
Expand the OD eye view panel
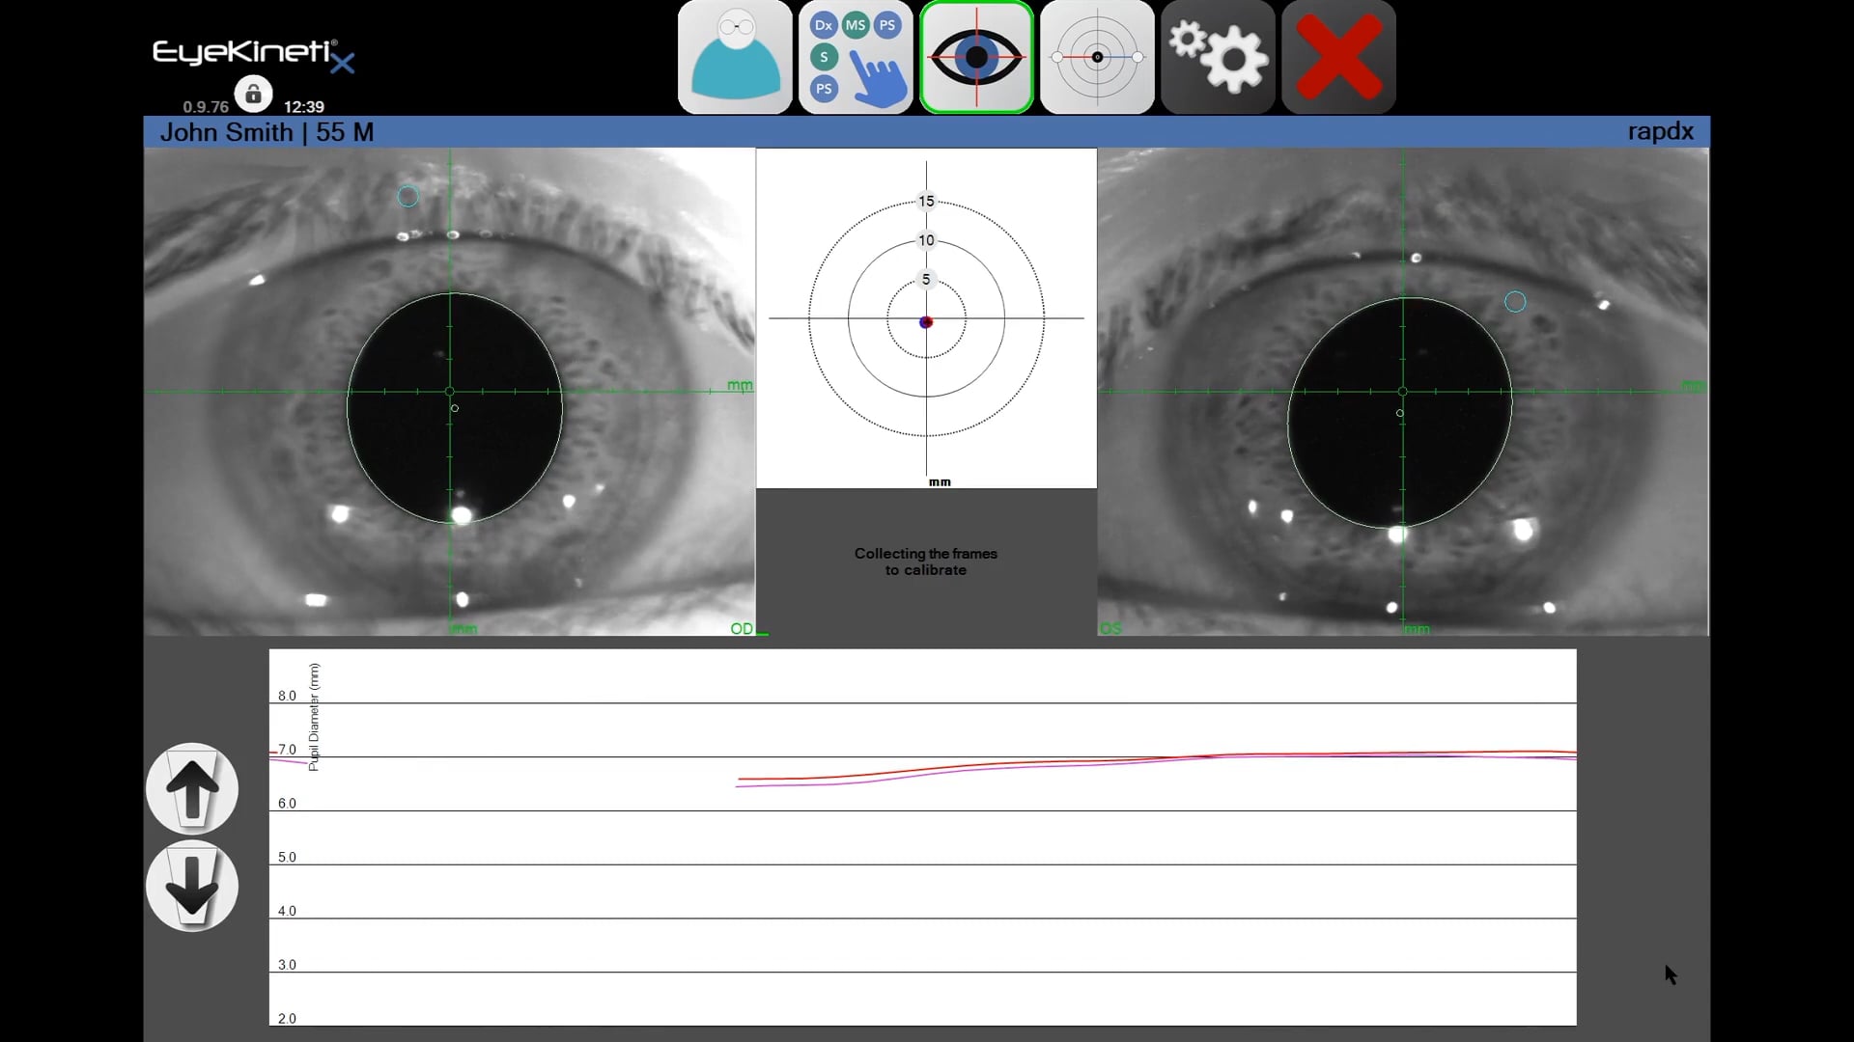(744, 628)
